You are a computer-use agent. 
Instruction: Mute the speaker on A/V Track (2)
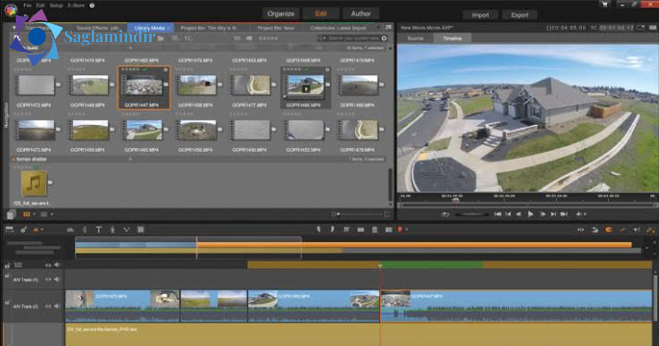(x=57, y=307)
